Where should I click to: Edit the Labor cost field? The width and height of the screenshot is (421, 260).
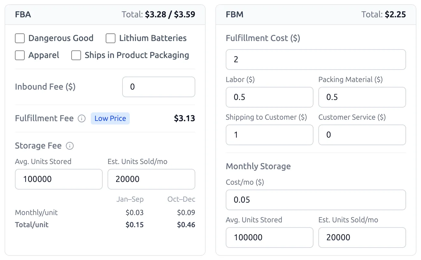click(x=270, y=97)
